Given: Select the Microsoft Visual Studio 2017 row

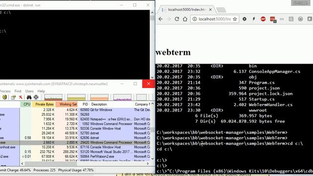Looking at the screenshot, I should (75, 152).
